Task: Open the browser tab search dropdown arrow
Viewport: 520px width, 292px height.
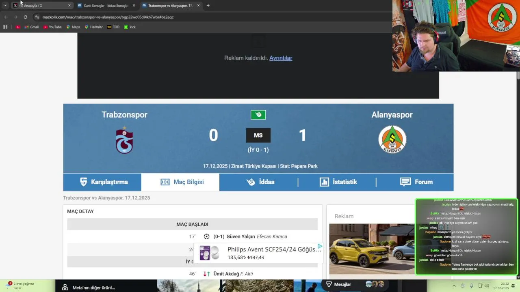Action: (x=5, y=5)
